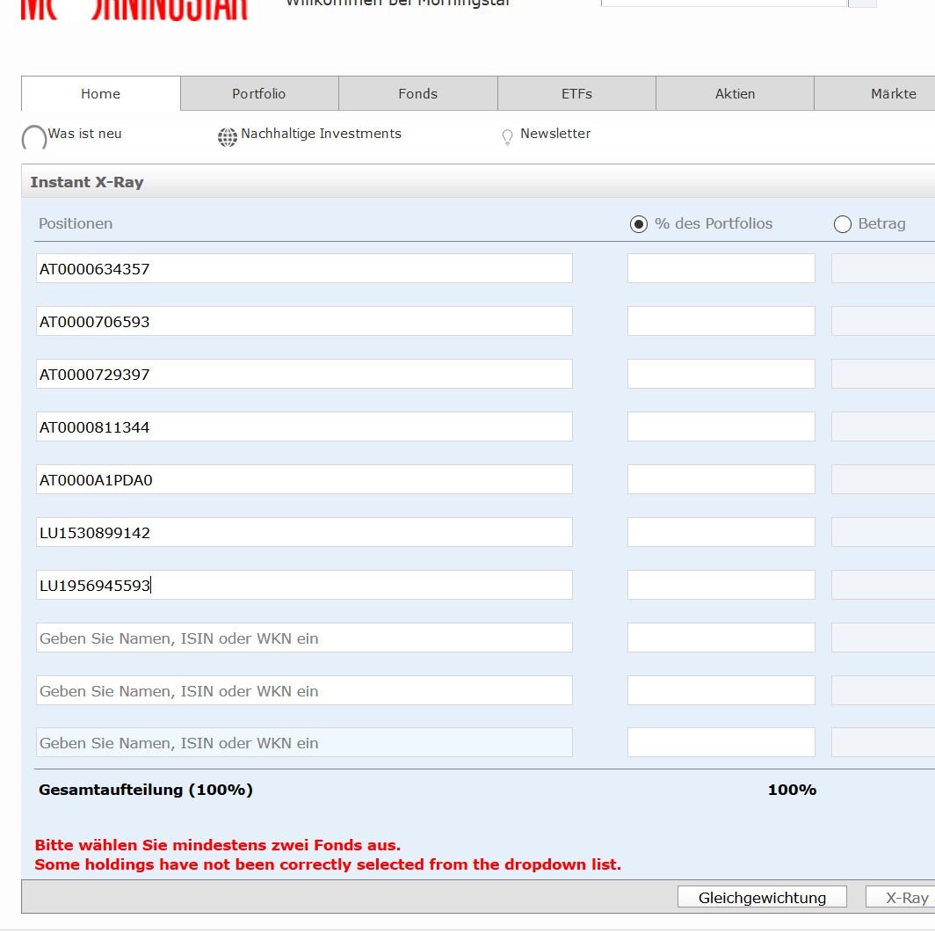The image size is (935, 933).
Task: Open the Newsletter link
Action: [x=555, y=134]
